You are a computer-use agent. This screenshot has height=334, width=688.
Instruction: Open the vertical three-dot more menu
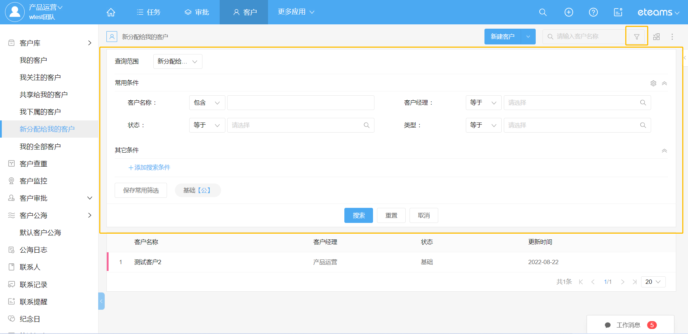click(672, 37)
